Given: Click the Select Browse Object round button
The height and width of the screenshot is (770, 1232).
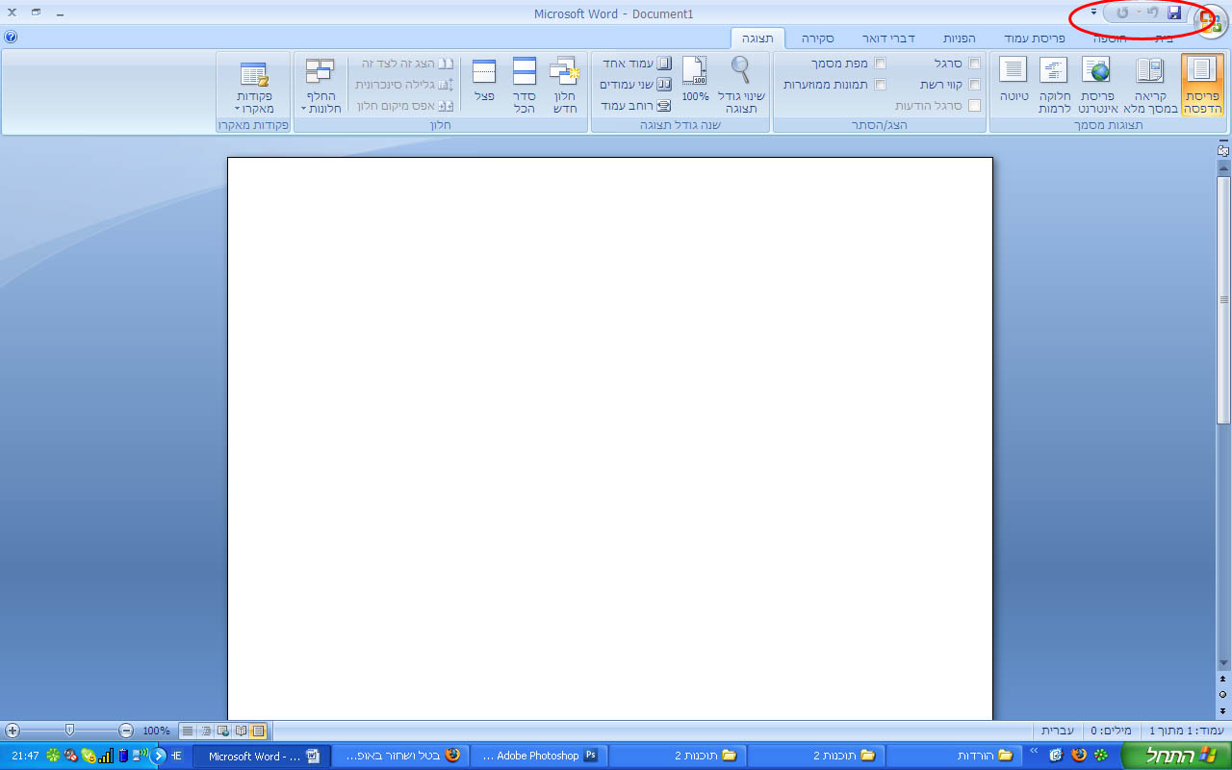Looking at the screenshot, I should coord(1223,694).
